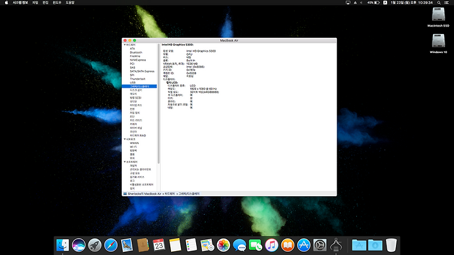Open the 시스템 정보 app menu
The width and height of the screenshot is (454, 255).
click(x=20, y=3)
